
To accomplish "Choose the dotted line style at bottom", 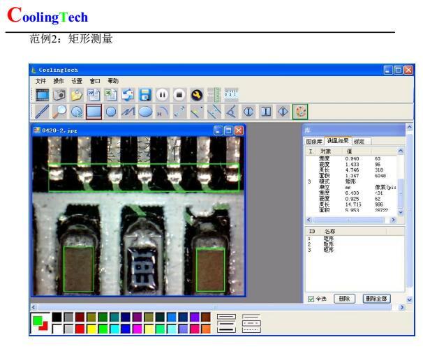I will tap(251, 329).
